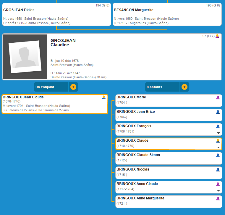The image size is (225, 215).
Task: Click Claudine Grosjean's placeholder photo
Action: pyautogui.click(x=25, y=57)
